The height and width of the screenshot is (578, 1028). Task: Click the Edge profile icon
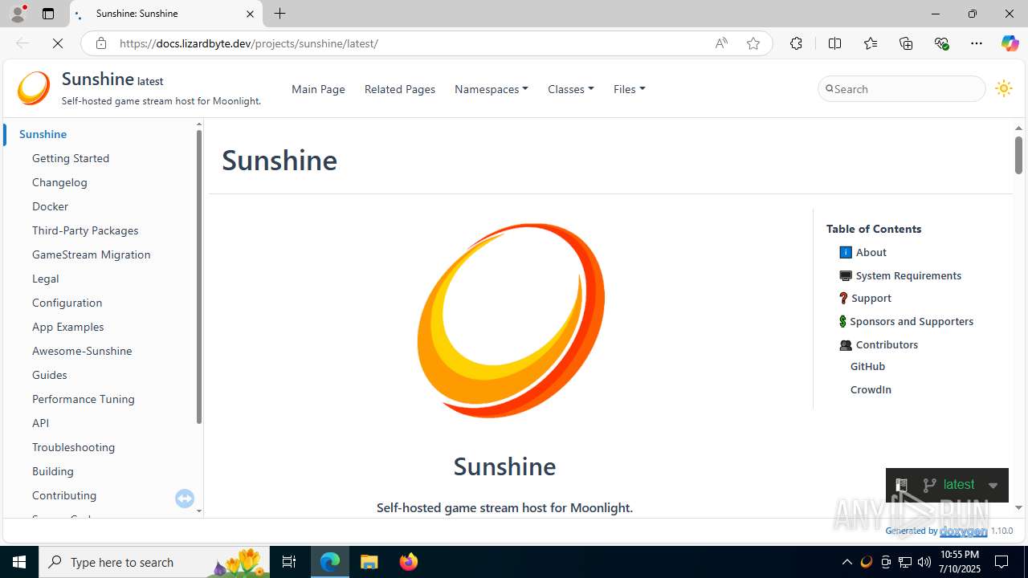click(x=18, y=14)
